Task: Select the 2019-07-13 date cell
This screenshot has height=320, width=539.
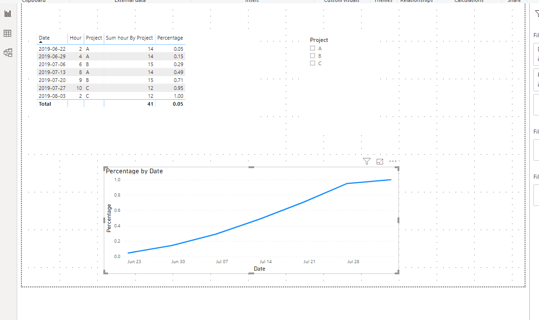Action: pyautogui.click(x=52, y=72)
